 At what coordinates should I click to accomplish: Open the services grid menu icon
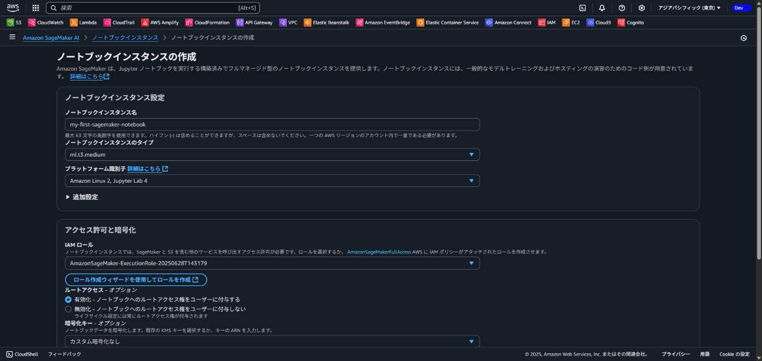click(35, 8)
